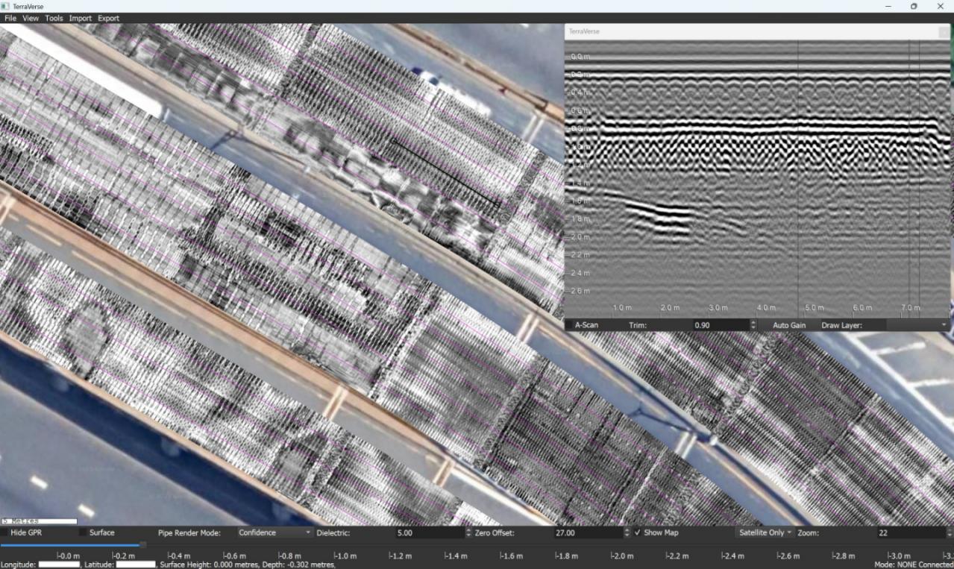Adjust the Zero Offset spinner arrows
Image resolution: width=954 pixels, height=569 pixels.
click(x=627, y=532)
